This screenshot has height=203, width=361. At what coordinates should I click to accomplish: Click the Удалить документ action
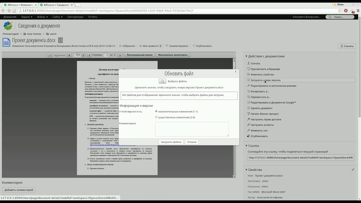pos(261,108)
